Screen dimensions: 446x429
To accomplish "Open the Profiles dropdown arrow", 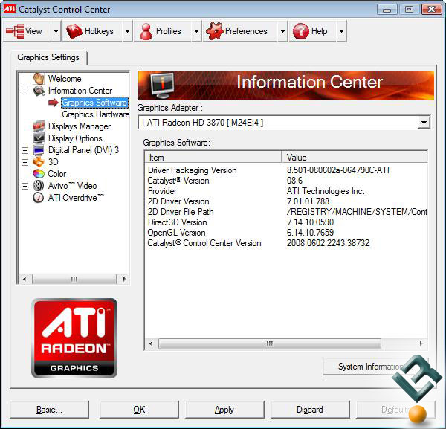I will click(x=196, y=31).
